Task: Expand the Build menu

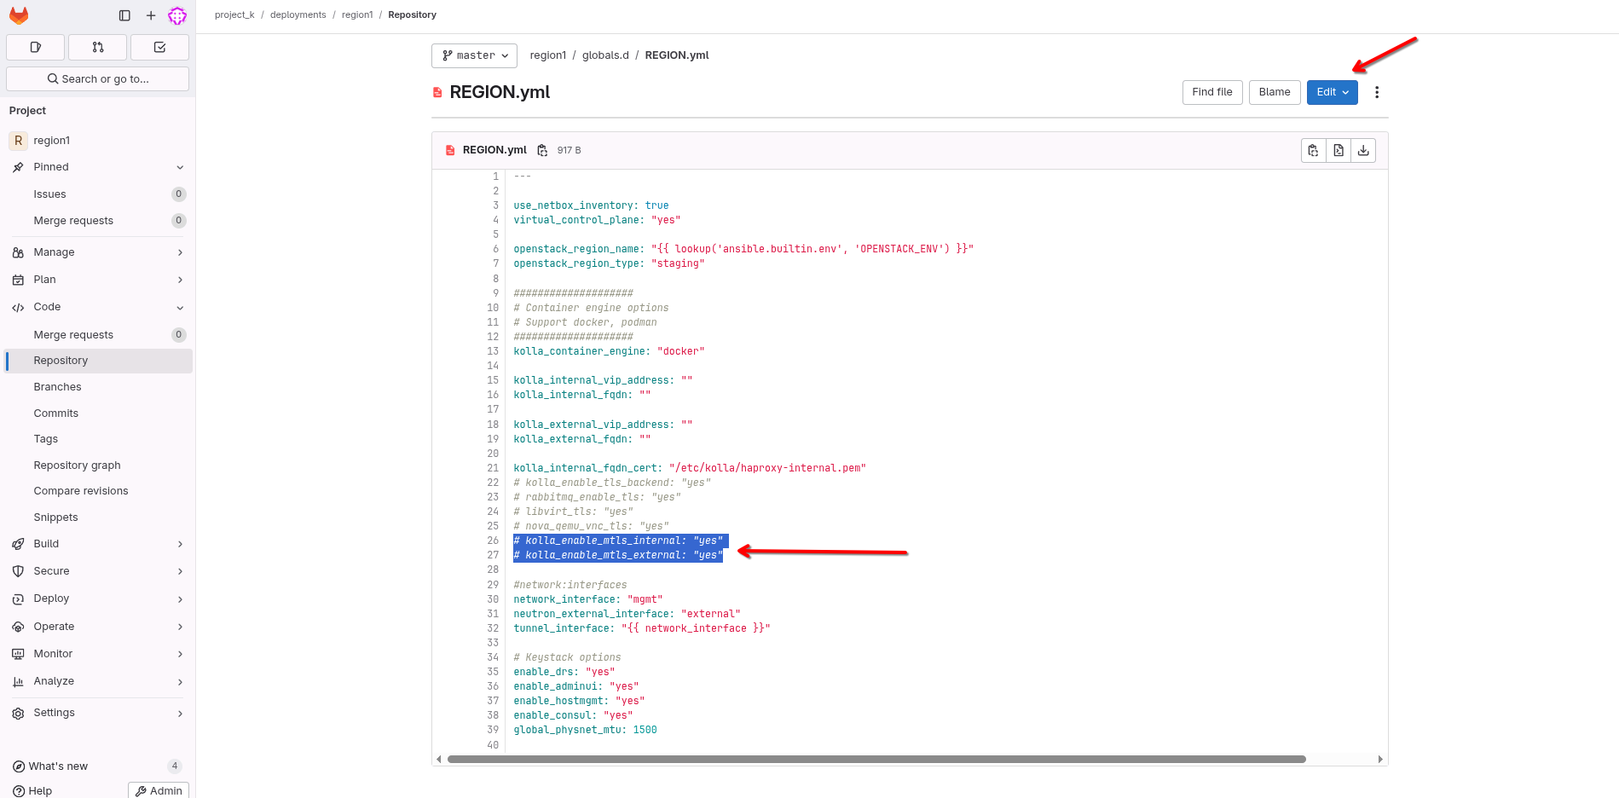Action: tap(98, 544)
